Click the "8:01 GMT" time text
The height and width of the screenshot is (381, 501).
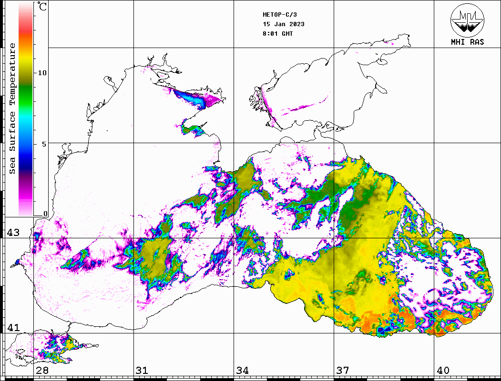(x=277, y=33)
